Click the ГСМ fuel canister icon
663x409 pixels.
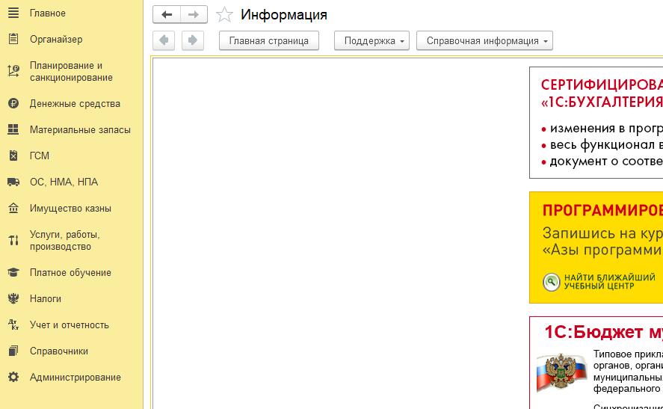click(x=13, y=156)
